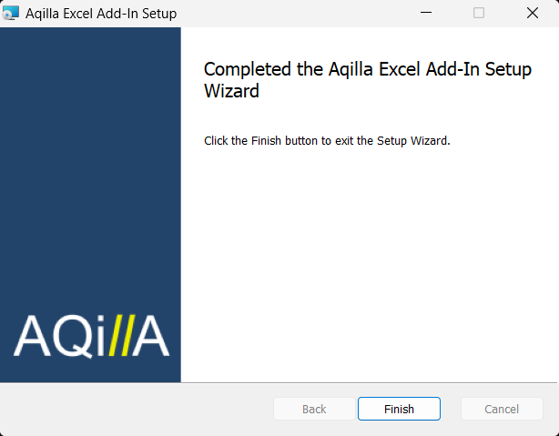The image size is (559, 436).
Task: Click the installer icon in title bar
Action: click(x=12, y=14)
